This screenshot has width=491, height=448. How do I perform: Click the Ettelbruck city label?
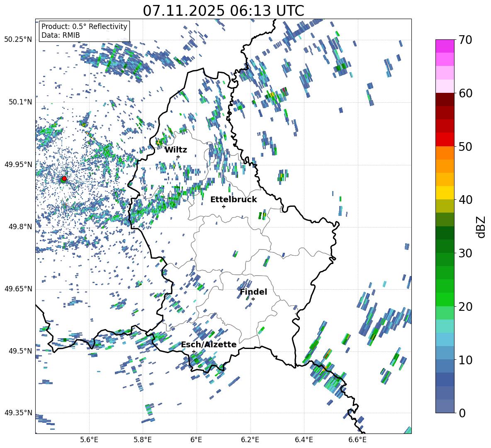click(233, 200)
